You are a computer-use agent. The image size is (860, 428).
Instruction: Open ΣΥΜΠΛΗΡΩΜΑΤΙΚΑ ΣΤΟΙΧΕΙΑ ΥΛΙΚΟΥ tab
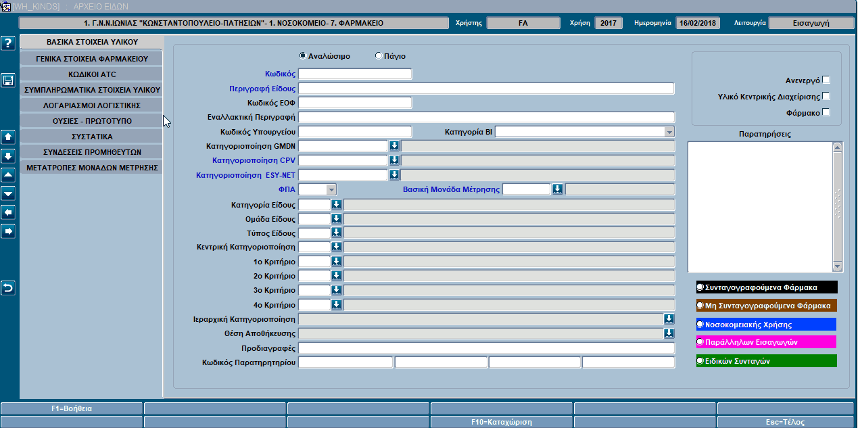click(92, 89)
